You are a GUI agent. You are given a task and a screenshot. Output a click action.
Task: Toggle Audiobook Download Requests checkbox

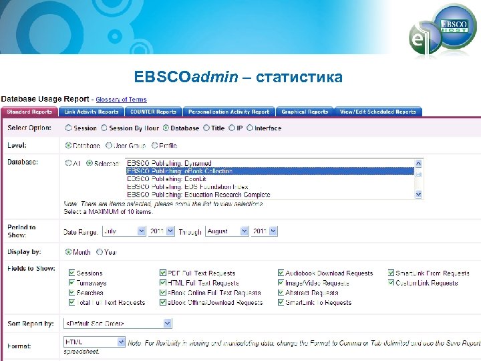pos(281,273)
